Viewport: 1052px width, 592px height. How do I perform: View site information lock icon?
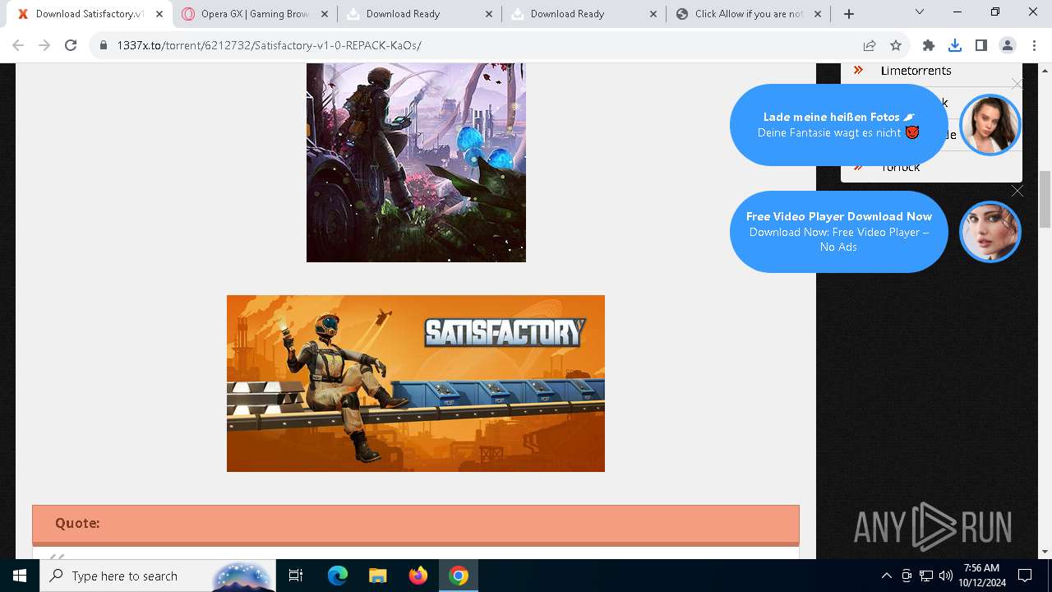pos(104,46)
